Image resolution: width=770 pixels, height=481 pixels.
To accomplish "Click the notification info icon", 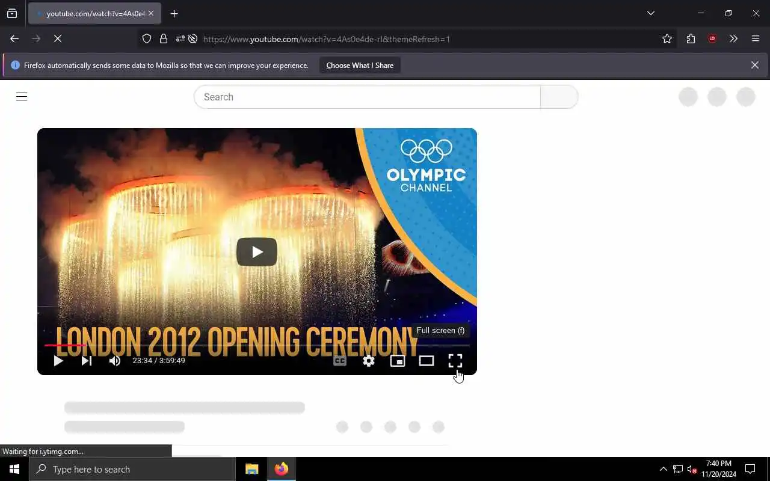I will [16, 65].
